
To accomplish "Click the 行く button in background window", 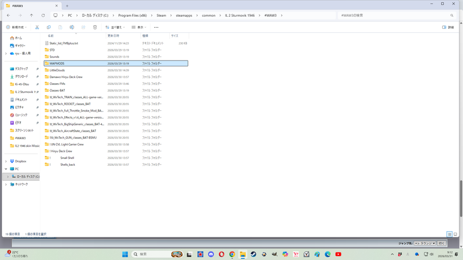I will pyautogui.click(x=442, y=243).
